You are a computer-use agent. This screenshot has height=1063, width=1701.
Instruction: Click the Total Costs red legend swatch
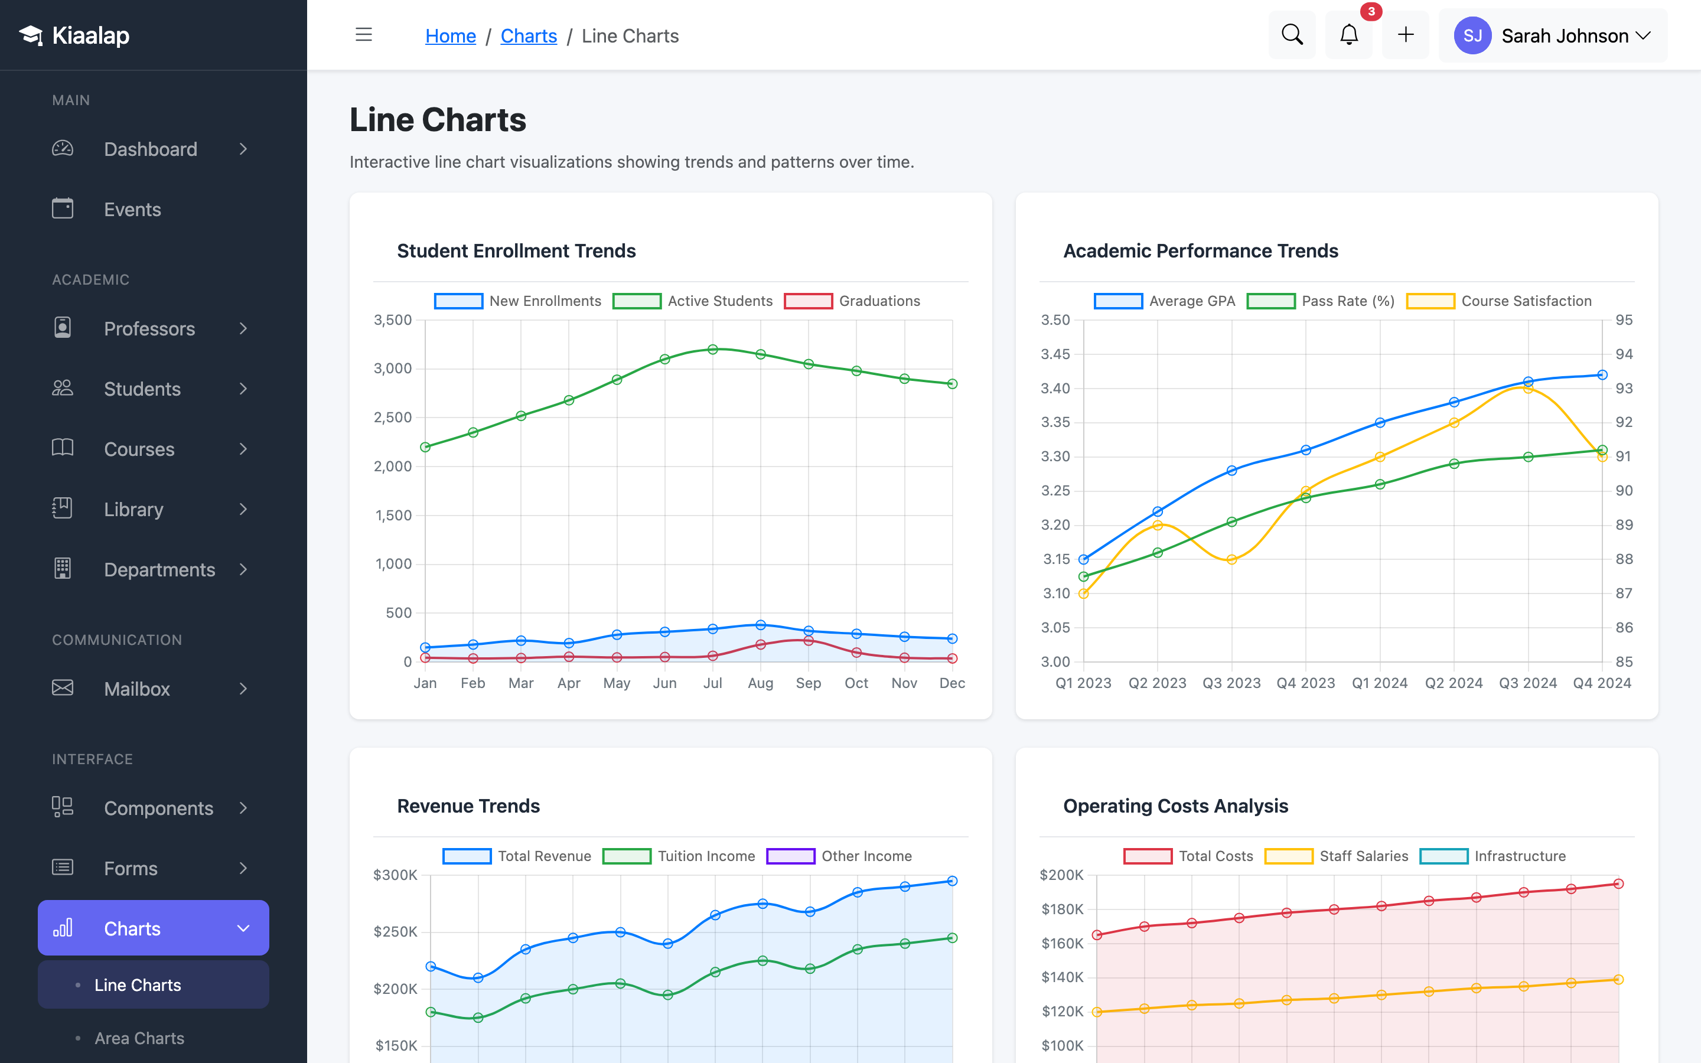[1148, 856]
